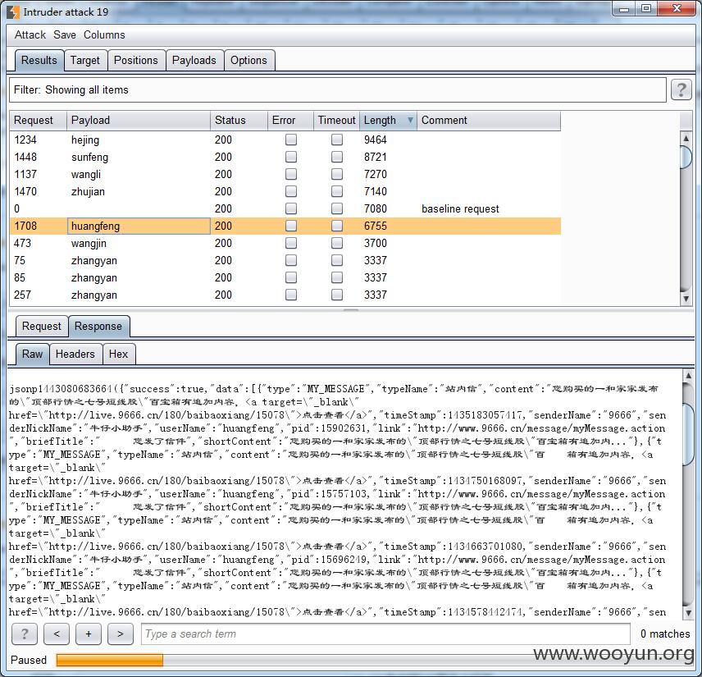Viewport: 702px width, 677px height.
Task: Select the wangjin payload cell
Action: tap(139, 243)
